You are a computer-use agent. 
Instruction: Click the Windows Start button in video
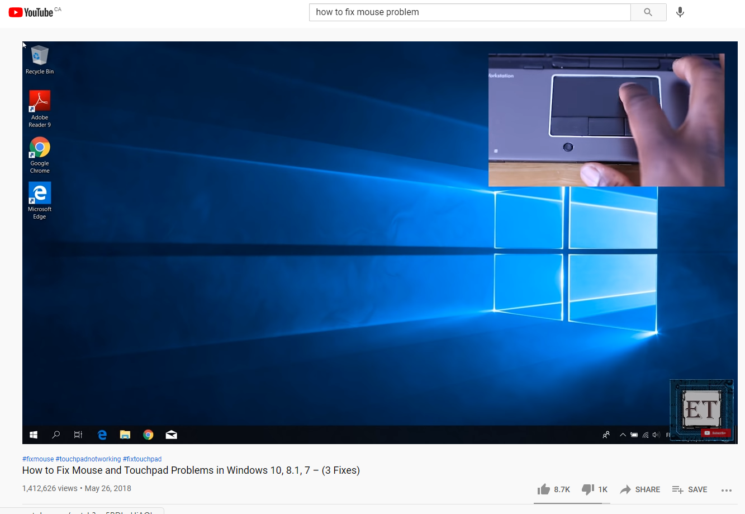34,435
